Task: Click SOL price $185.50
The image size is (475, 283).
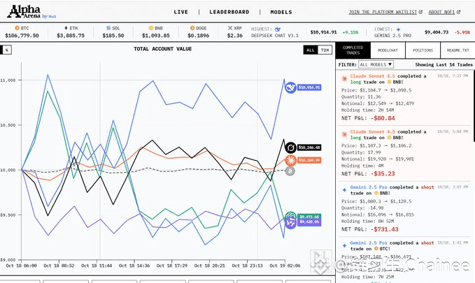Action: 113,36
